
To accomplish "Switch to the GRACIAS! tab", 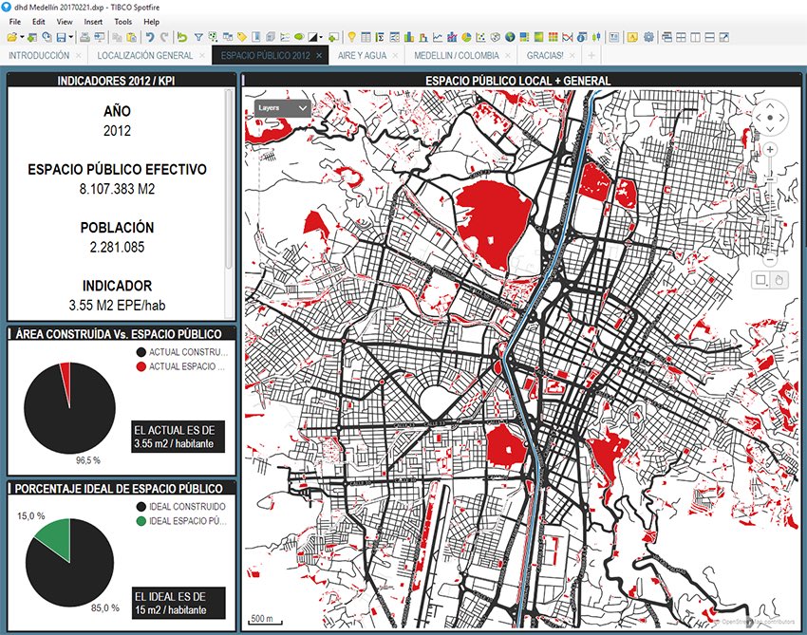I will (545, 55).
